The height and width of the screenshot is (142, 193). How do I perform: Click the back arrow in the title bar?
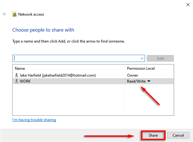[x=5, y=14]
